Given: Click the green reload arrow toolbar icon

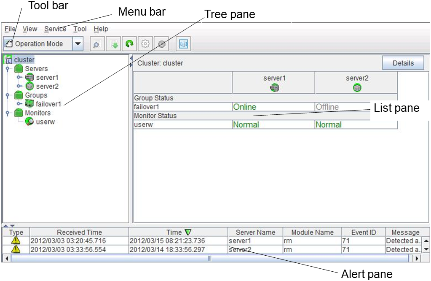Looking at the screenshot, I should pyautogui.click(x=129, y=44).
